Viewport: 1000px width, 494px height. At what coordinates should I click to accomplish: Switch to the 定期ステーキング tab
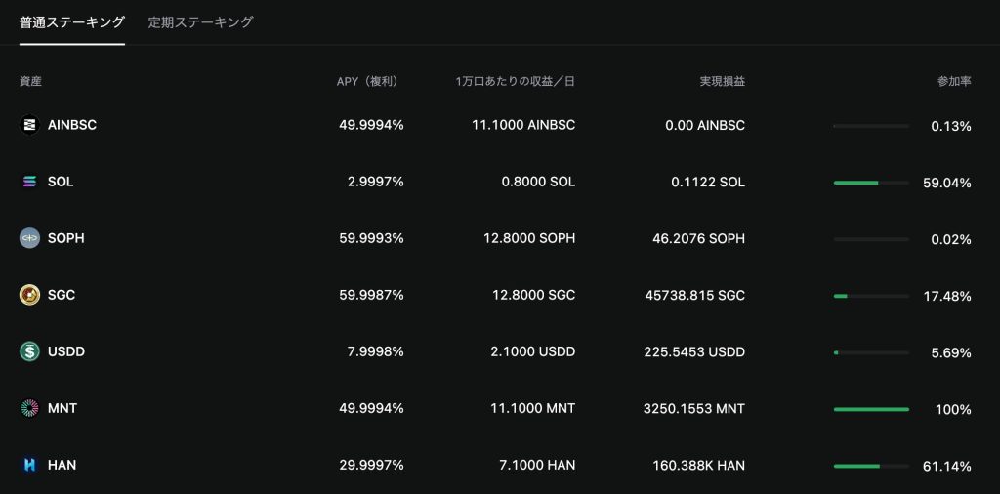(200, 22)
